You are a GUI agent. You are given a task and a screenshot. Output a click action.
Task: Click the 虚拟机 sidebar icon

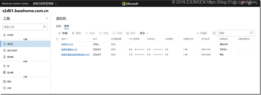click(x=5, y=44)
